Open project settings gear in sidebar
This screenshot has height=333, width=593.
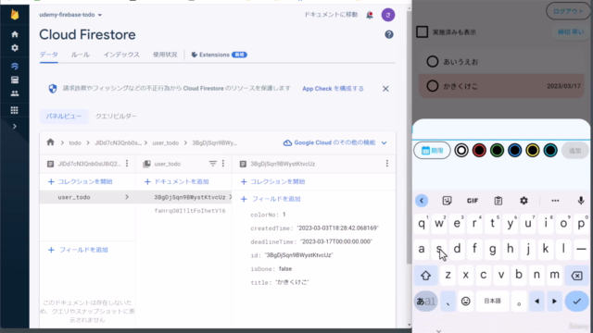(x=15, y=48)
